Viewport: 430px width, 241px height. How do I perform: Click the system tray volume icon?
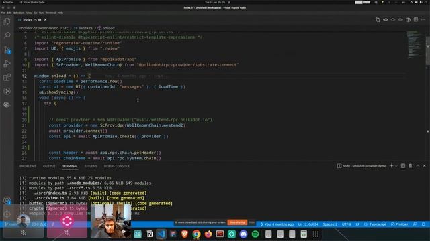coord(416,2)
